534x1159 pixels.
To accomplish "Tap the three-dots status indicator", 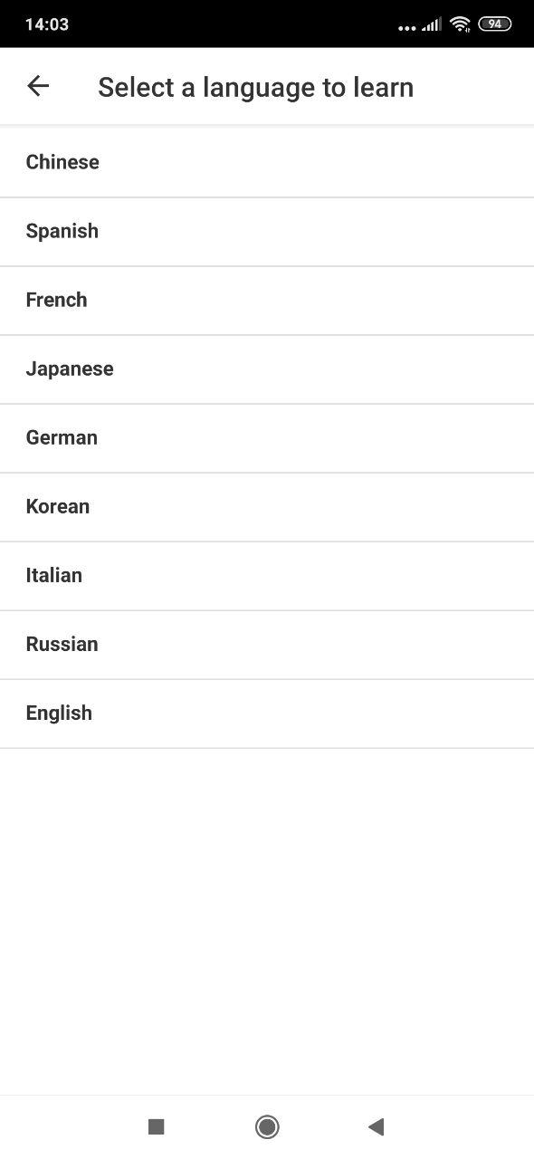I will pos(407,28).
